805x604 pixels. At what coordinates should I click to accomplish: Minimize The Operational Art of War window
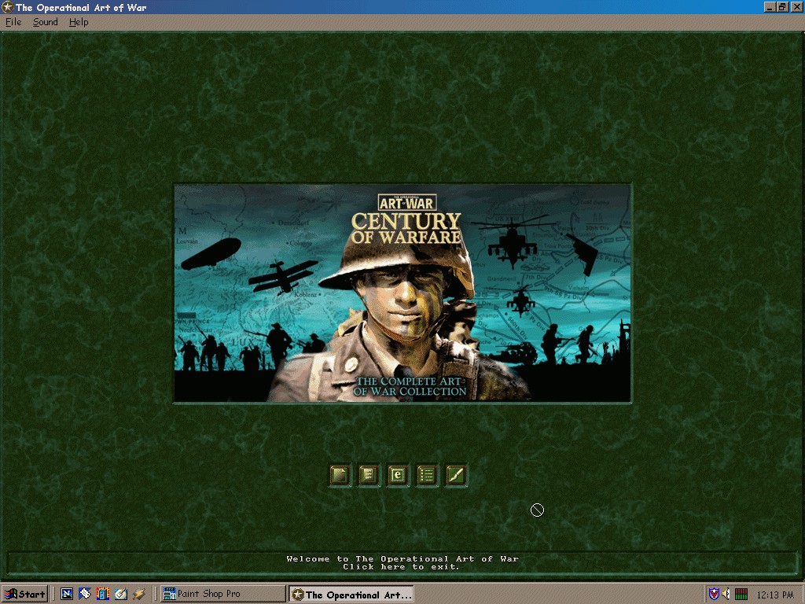pyautogui.click(x=770, y=7)
